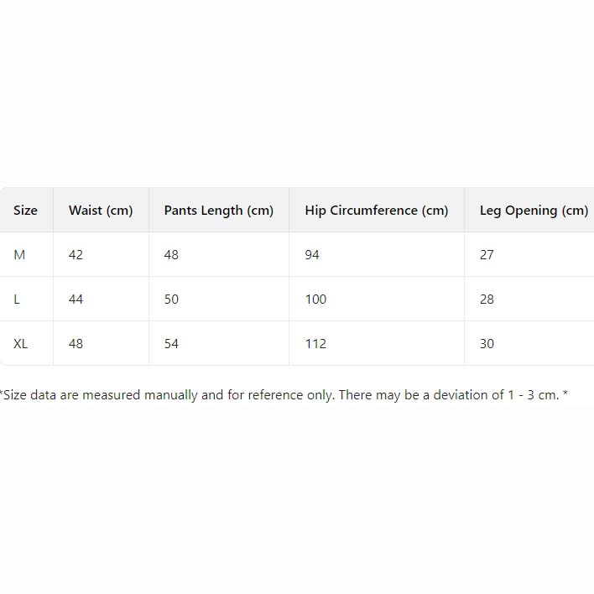Viewport: 594px width, 594px height.
Task: Click the Hip Circumference (cm) header
Action: click(376, 211)
